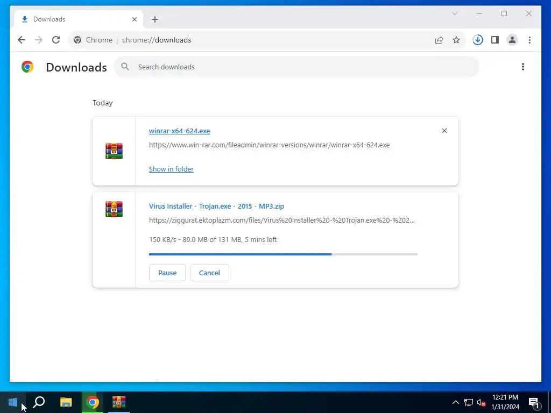Open Windows taskbar search
Viewport: 551px width, 413px height.
click(39, 402)
